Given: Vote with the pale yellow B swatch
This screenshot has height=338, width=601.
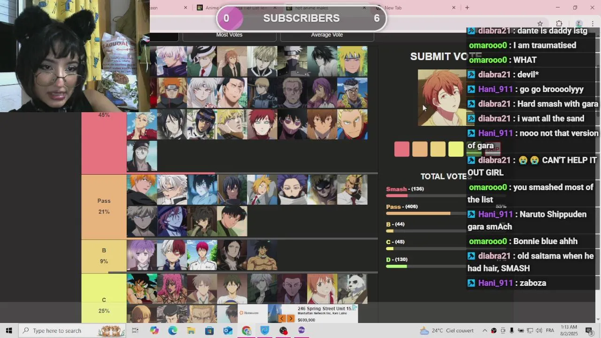Looking at the screenshot, I should 438,149.
